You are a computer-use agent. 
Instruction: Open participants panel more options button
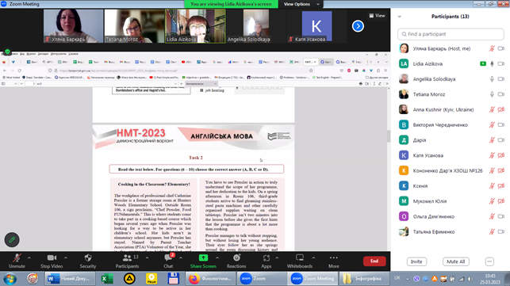click(489, 261)
